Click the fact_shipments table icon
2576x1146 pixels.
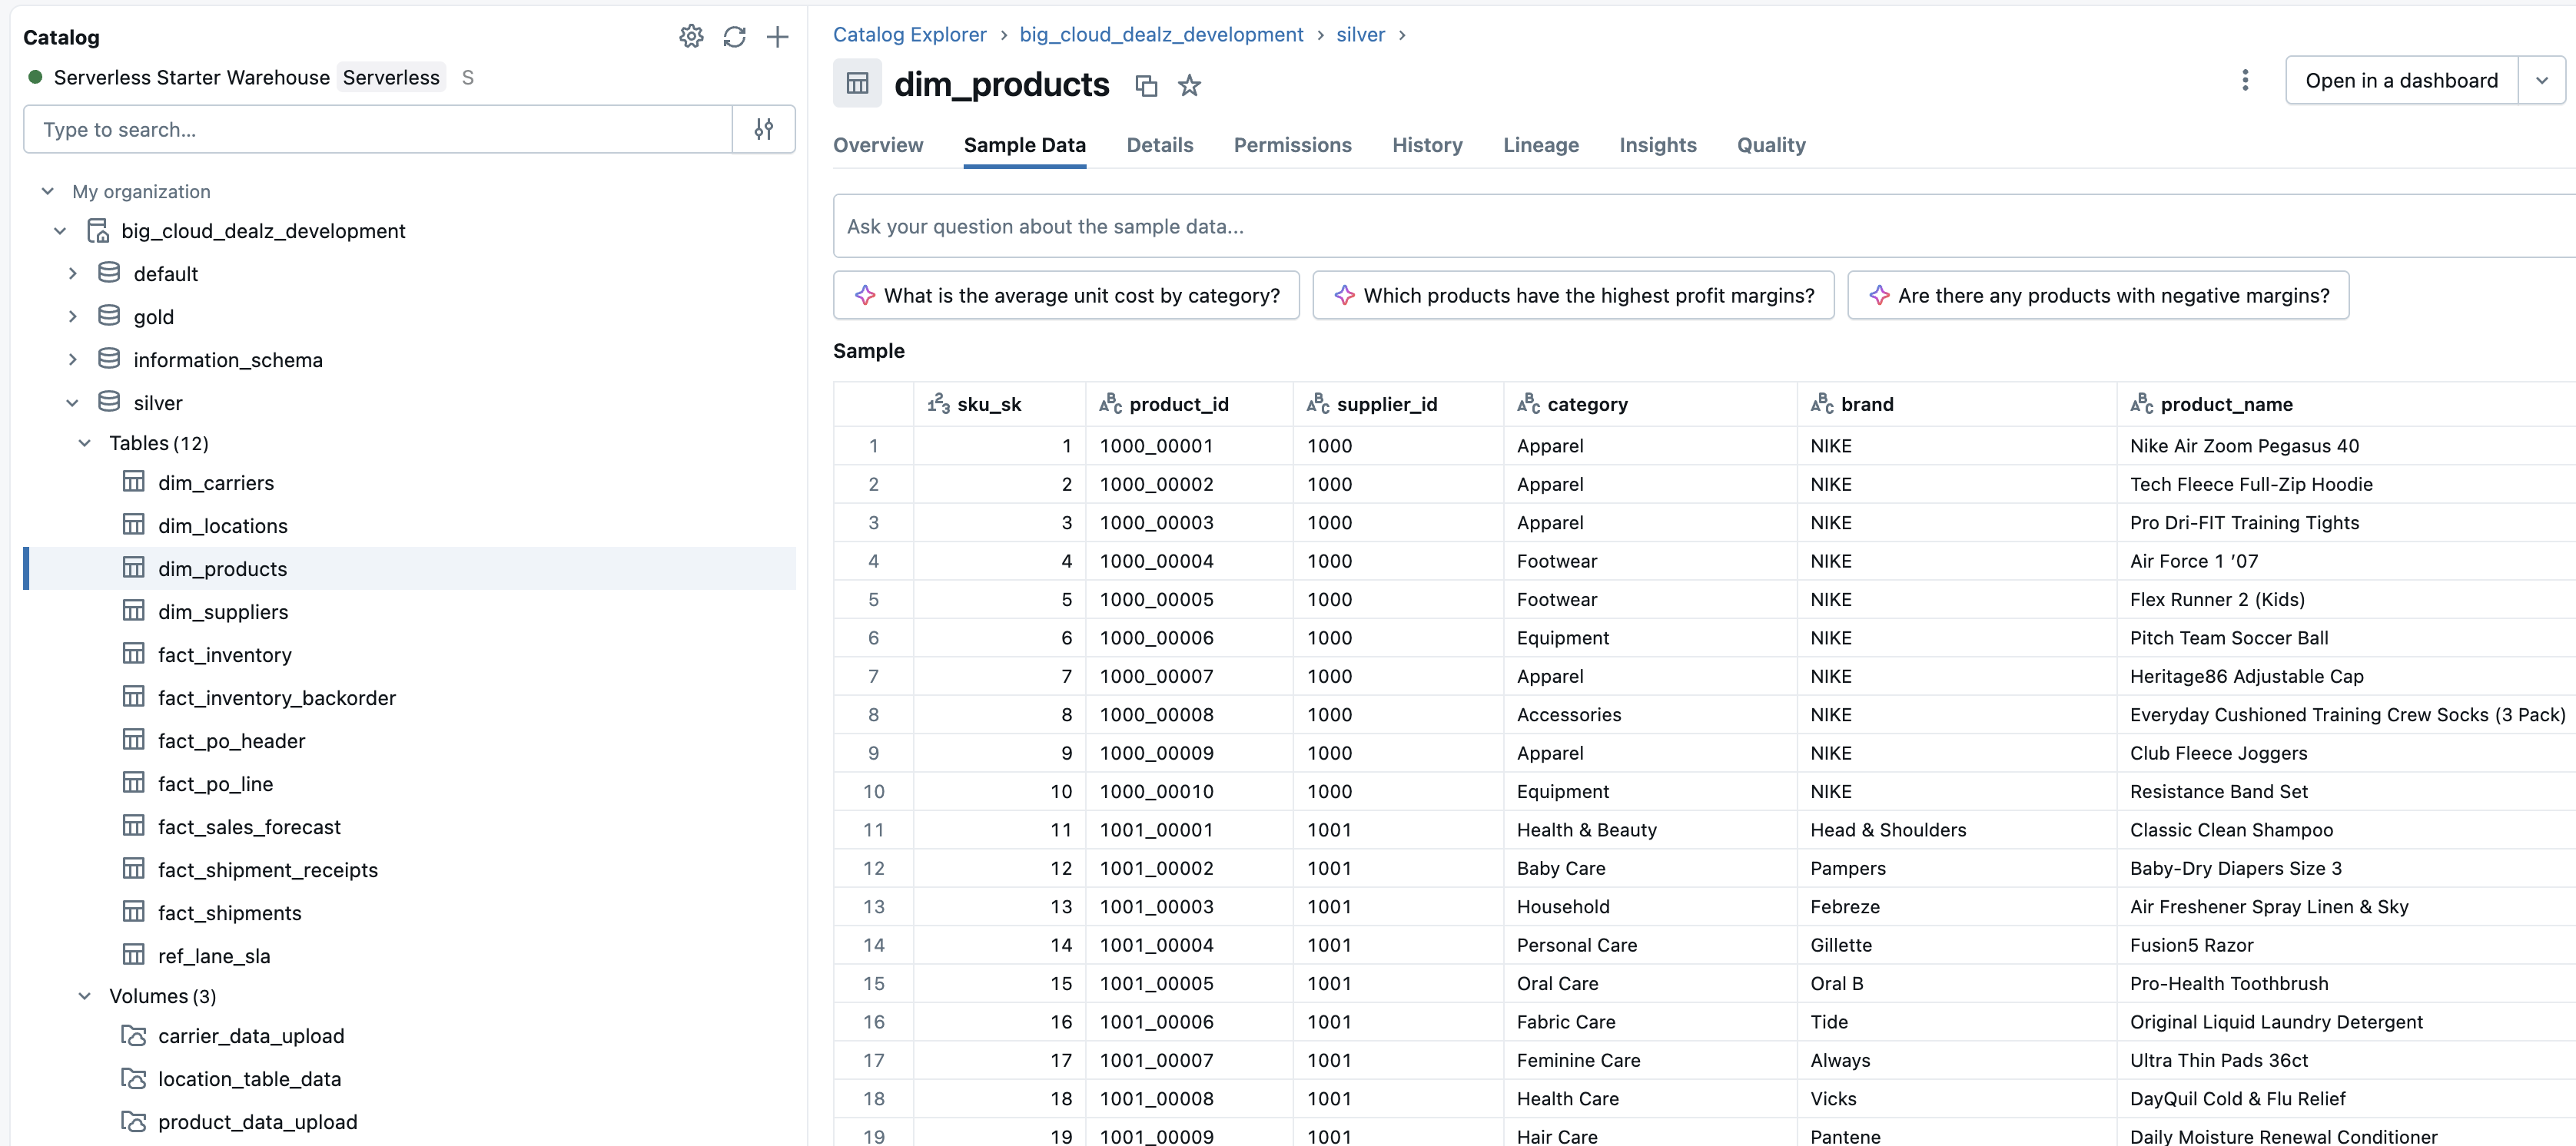133,911
